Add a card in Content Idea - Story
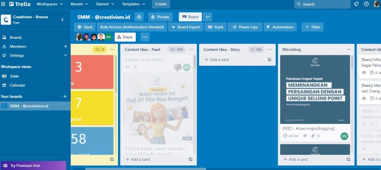The width and height of the screenshot is (381, 170). (217, 60)
